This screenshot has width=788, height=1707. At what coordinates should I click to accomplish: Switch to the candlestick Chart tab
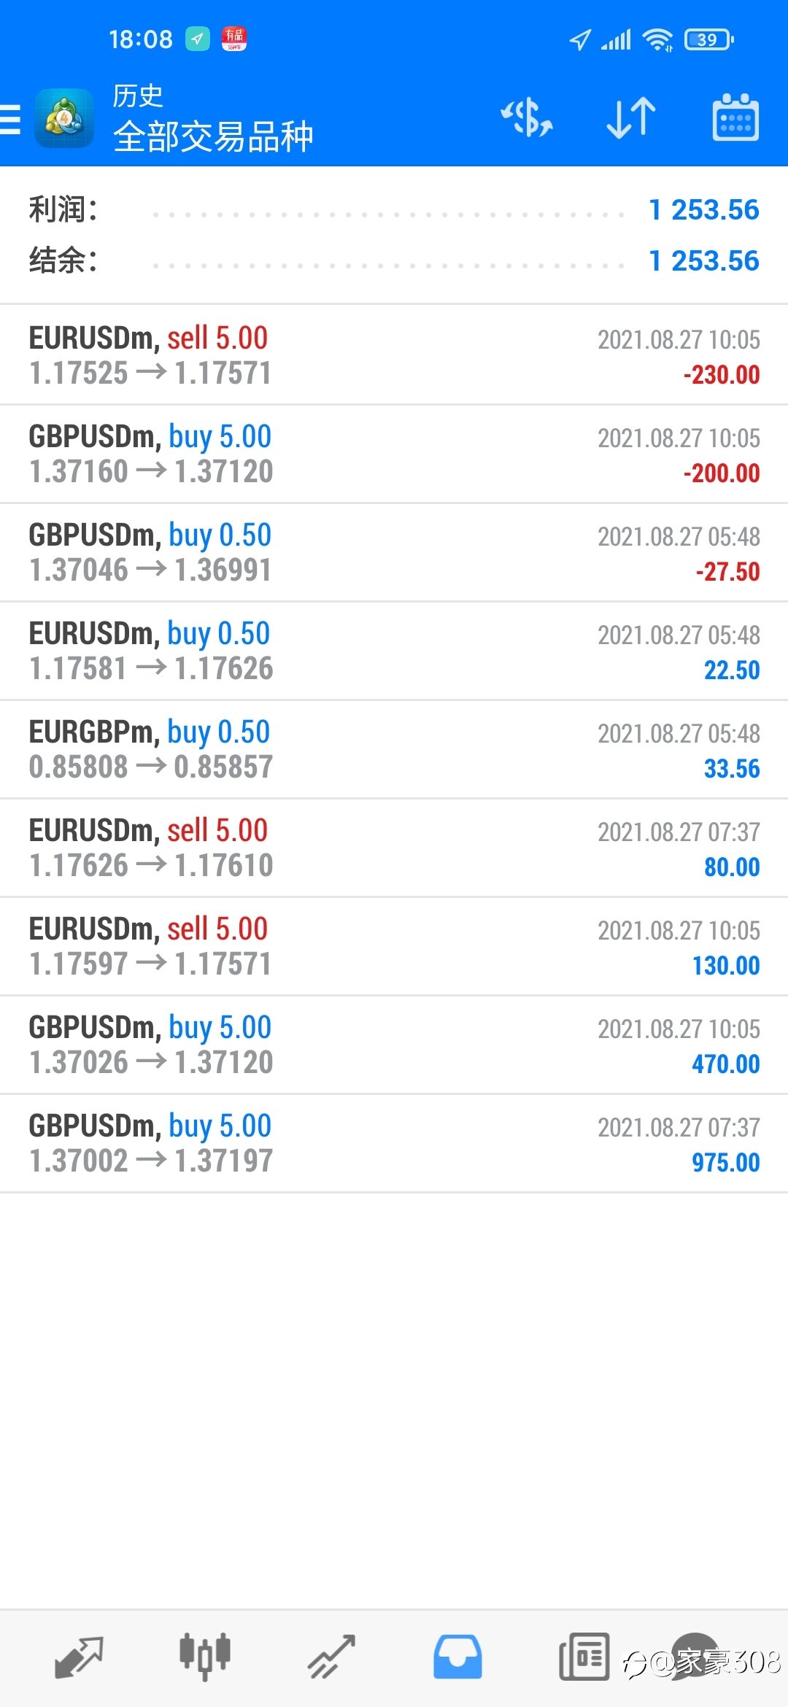[205, 1656]
